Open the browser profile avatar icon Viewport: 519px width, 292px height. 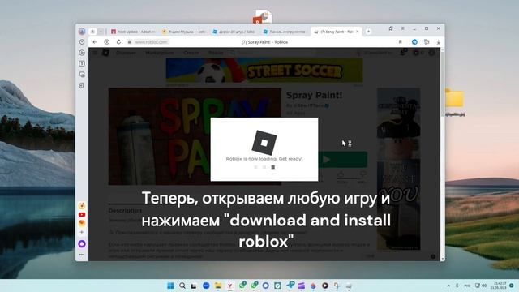coord(82,32)
